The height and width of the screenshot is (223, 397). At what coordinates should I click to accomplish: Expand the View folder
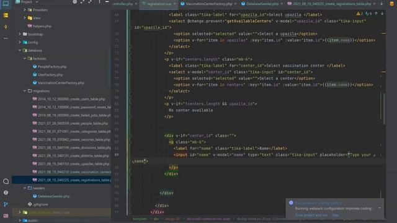point(25,18)
